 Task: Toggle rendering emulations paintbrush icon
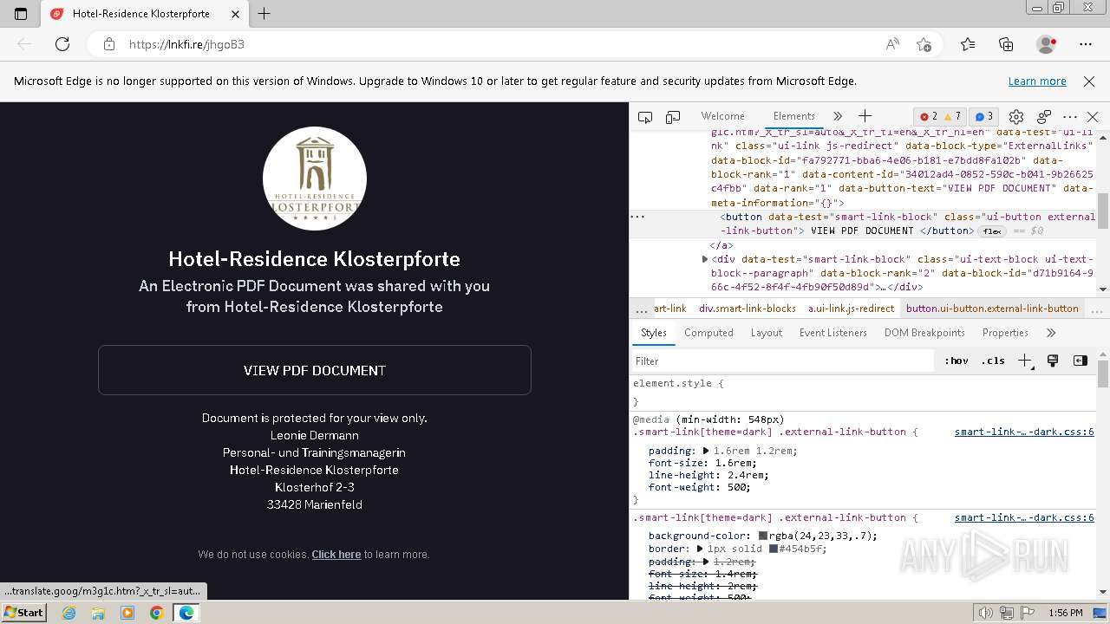[x=1053, y=361]
